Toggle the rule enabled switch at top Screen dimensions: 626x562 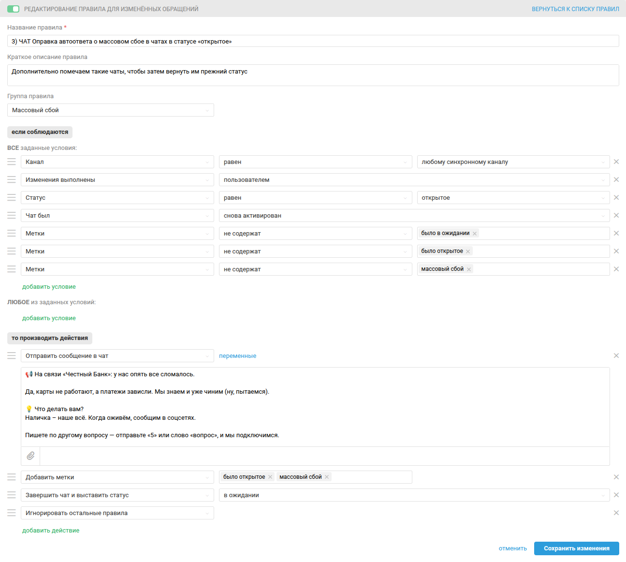coord(13,9)
